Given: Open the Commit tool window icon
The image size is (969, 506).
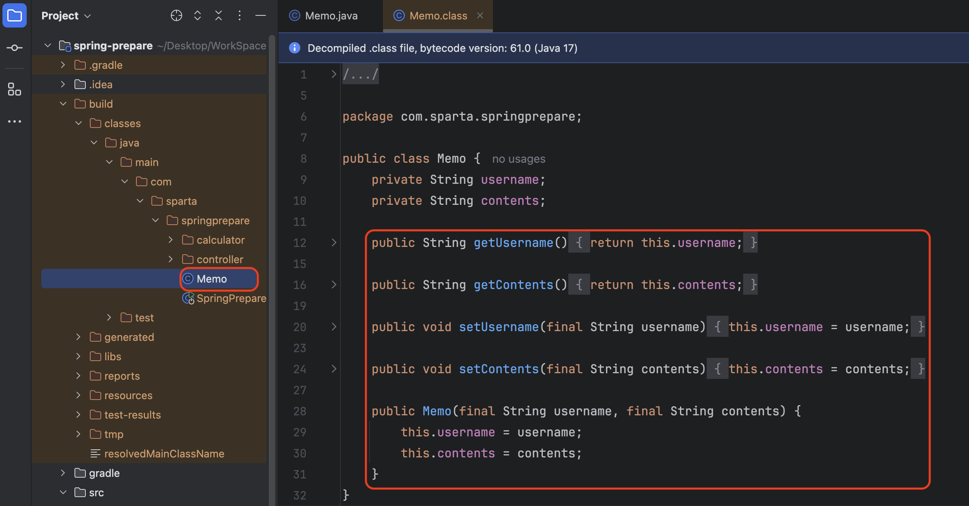Looking at the screenshot, I should pos(15,48).
